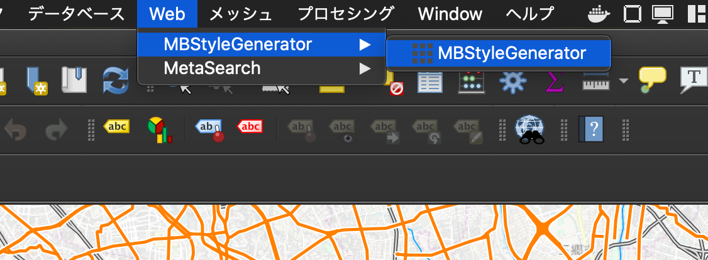
Task: Open the attribute table
Action: [430, 82]
